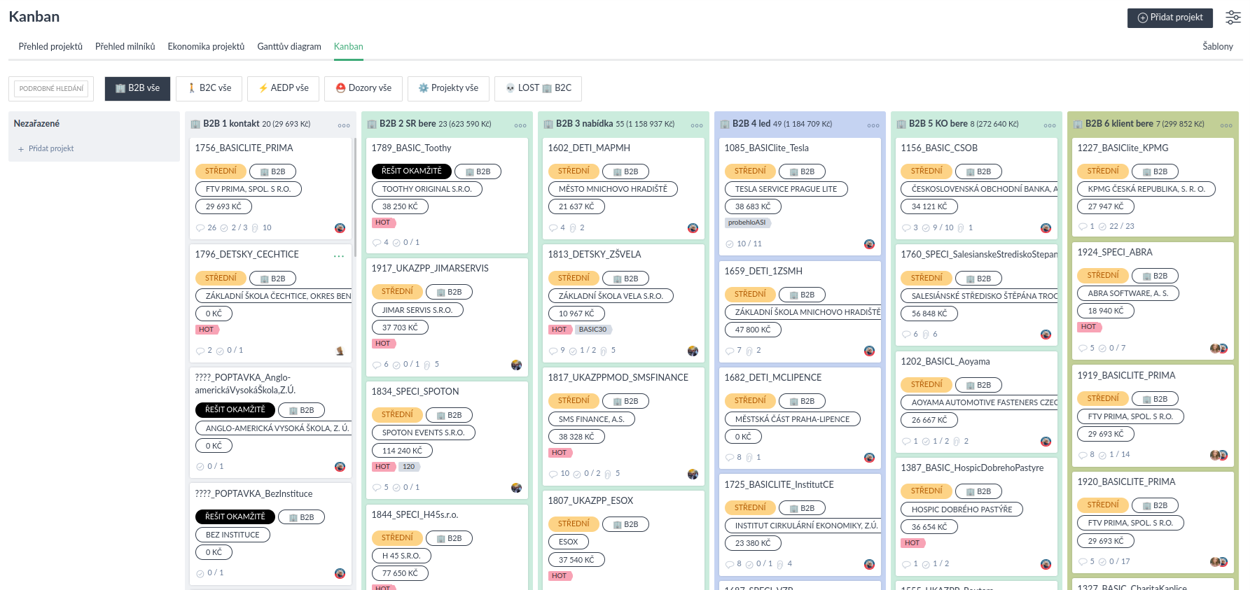Click the attachment icon on 1602_DETI_MAPMH card

tap(573, 228)
